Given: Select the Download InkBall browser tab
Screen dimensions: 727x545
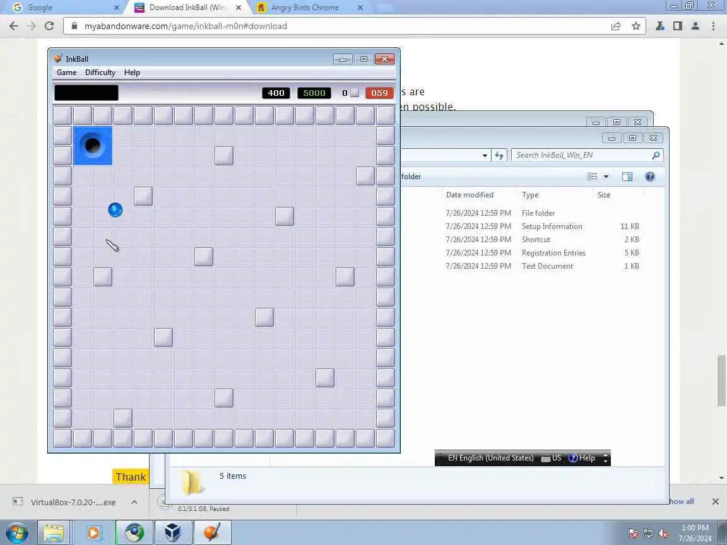Looking at the screenshot, I should pos(188,8).
